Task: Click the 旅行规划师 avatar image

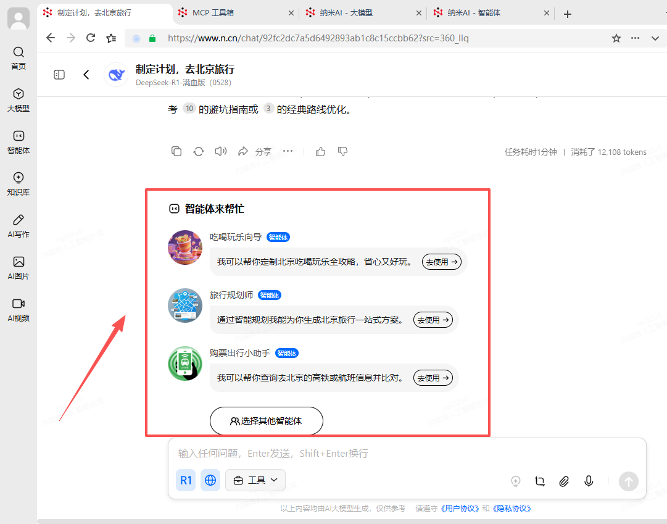Action: 185,306
